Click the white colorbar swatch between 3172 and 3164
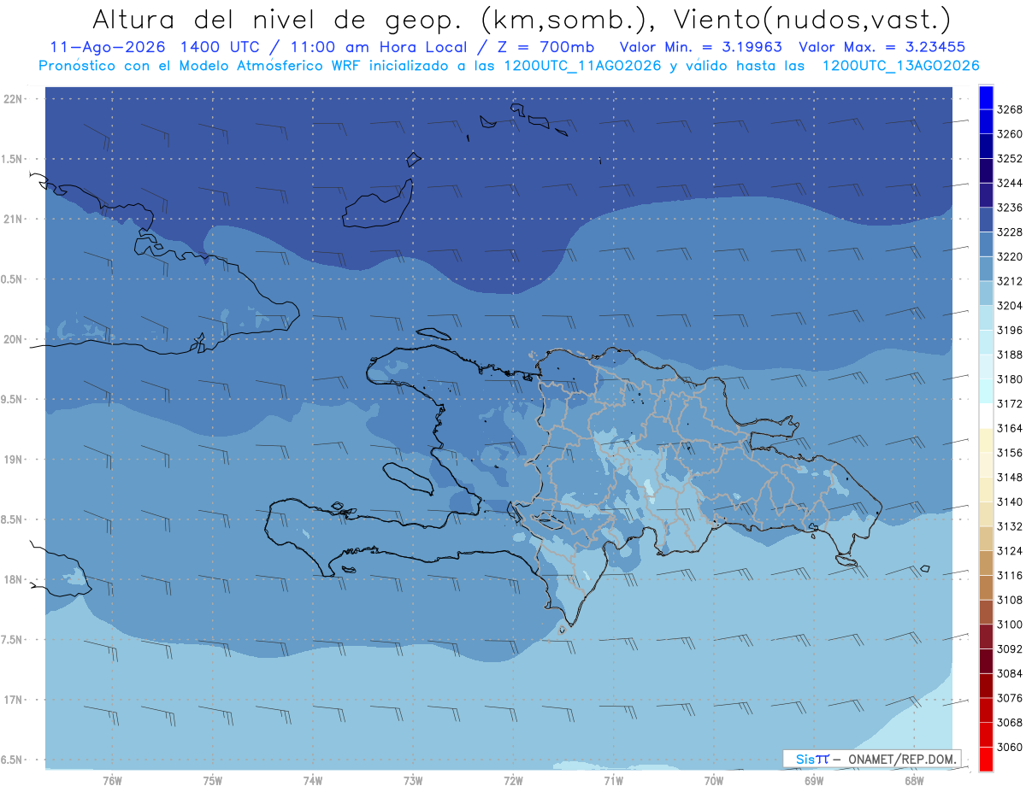1026x792 pixels. point(986,416)
